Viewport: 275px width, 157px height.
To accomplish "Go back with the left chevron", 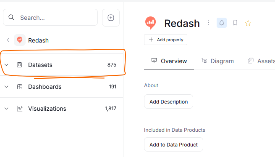I will (8, 40).
